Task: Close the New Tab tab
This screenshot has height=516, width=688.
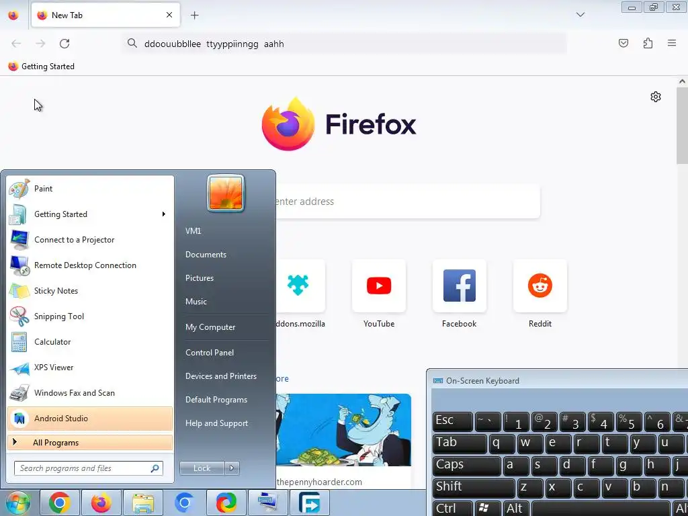Action: coord(169,15)
